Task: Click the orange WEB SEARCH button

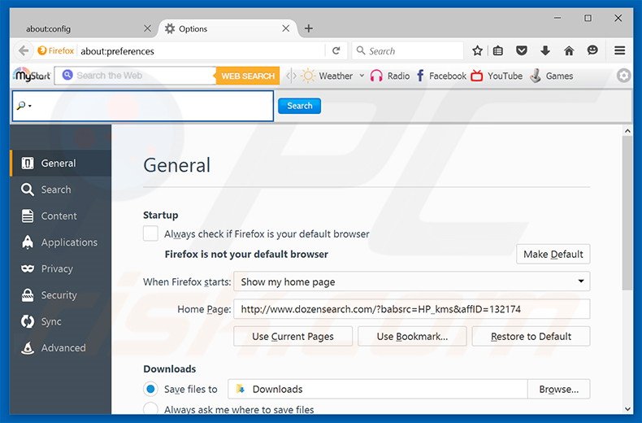Action: coord(248,76)
